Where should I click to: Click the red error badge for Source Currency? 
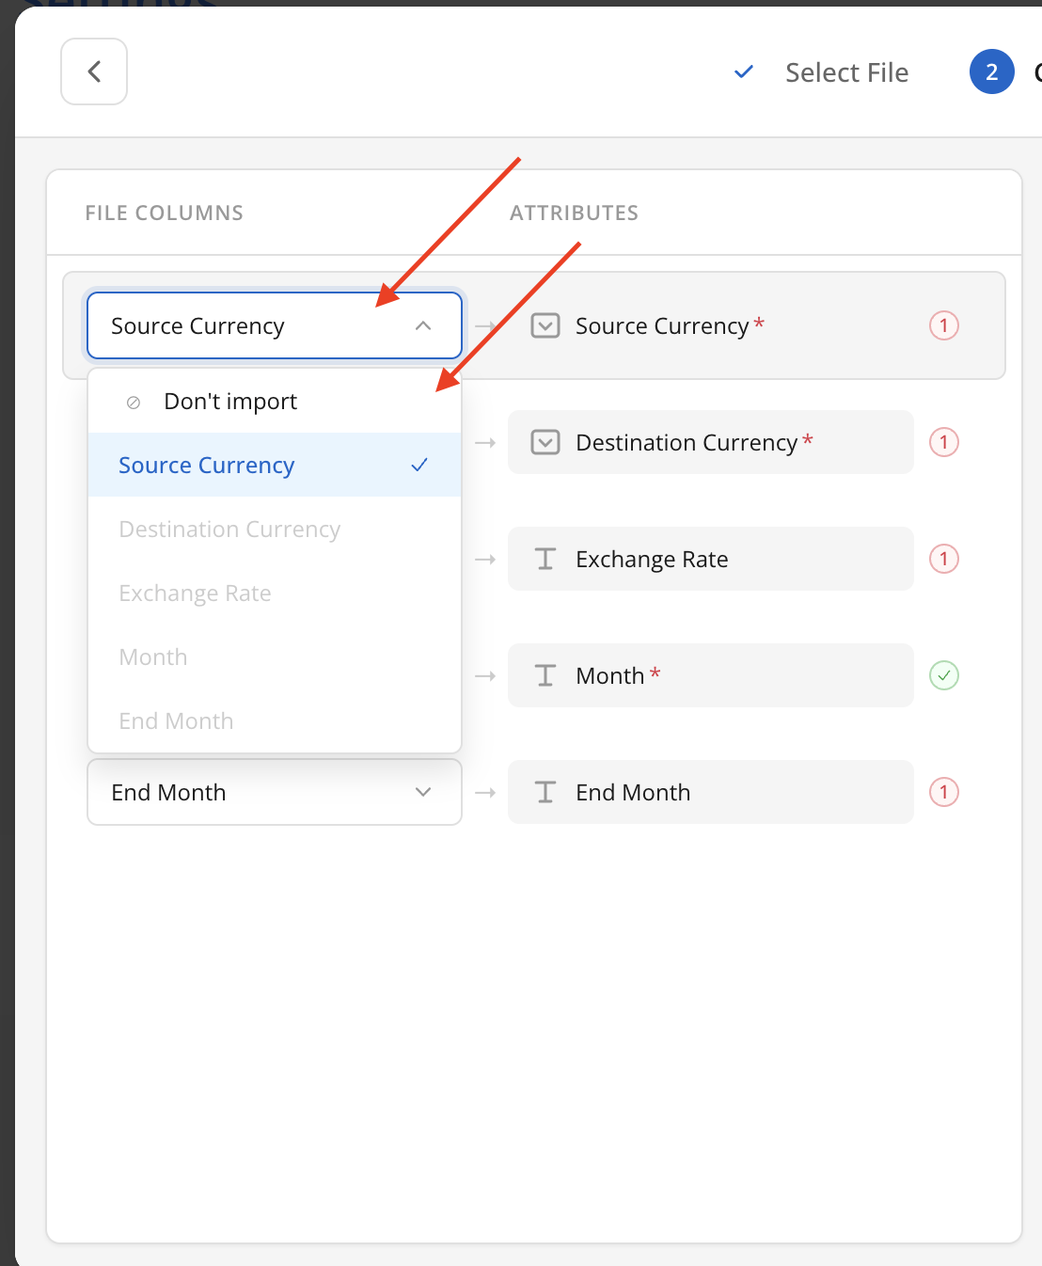[x=944, y=325]
